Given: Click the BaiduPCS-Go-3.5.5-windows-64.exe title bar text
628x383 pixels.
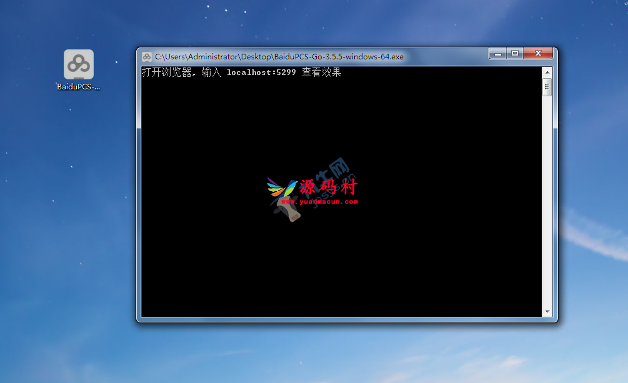Looking at the screenshot, I should click(279, 56).
